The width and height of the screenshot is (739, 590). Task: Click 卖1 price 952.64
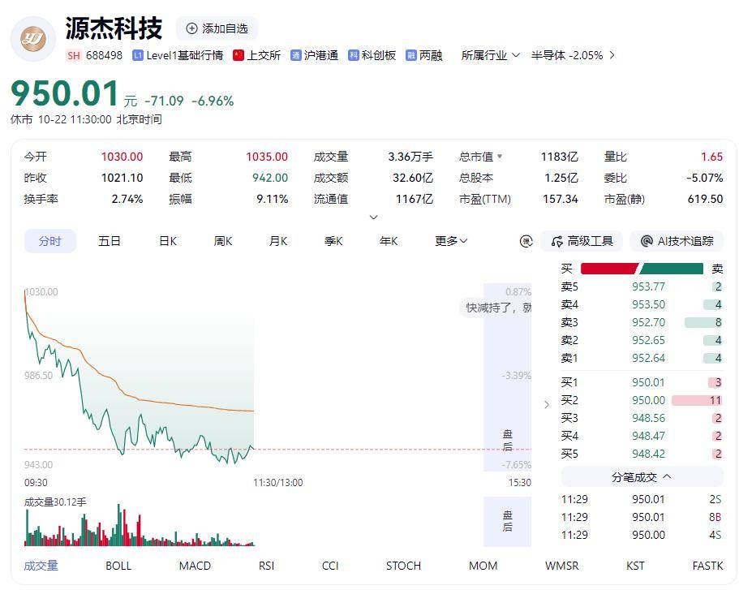[x=648, y=359]
